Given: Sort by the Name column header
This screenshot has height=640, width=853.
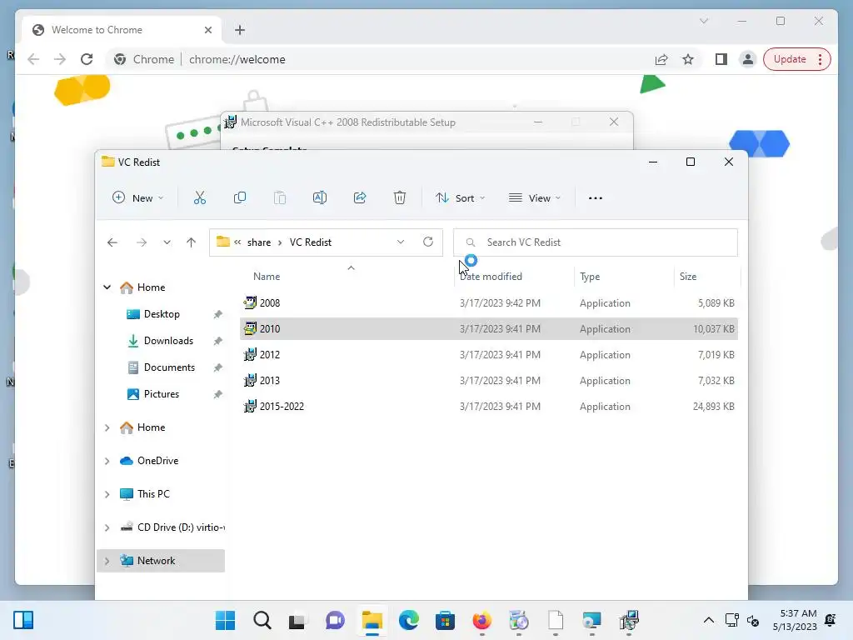Looking at the screenshot, I should click(x=267, y=277).
